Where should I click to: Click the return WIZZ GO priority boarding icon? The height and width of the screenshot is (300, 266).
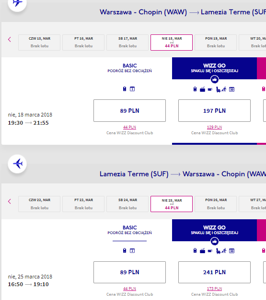[x=224, y=251]
